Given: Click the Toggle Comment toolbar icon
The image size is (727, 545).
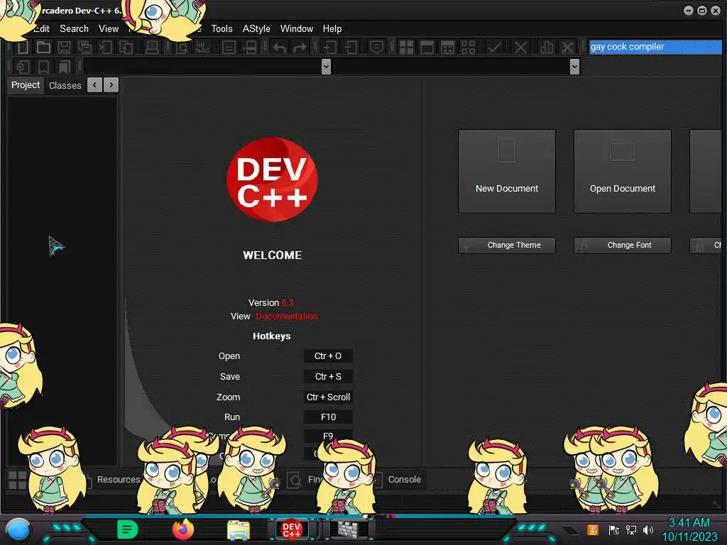Looking at the screenshot, I should pos(376,47).
